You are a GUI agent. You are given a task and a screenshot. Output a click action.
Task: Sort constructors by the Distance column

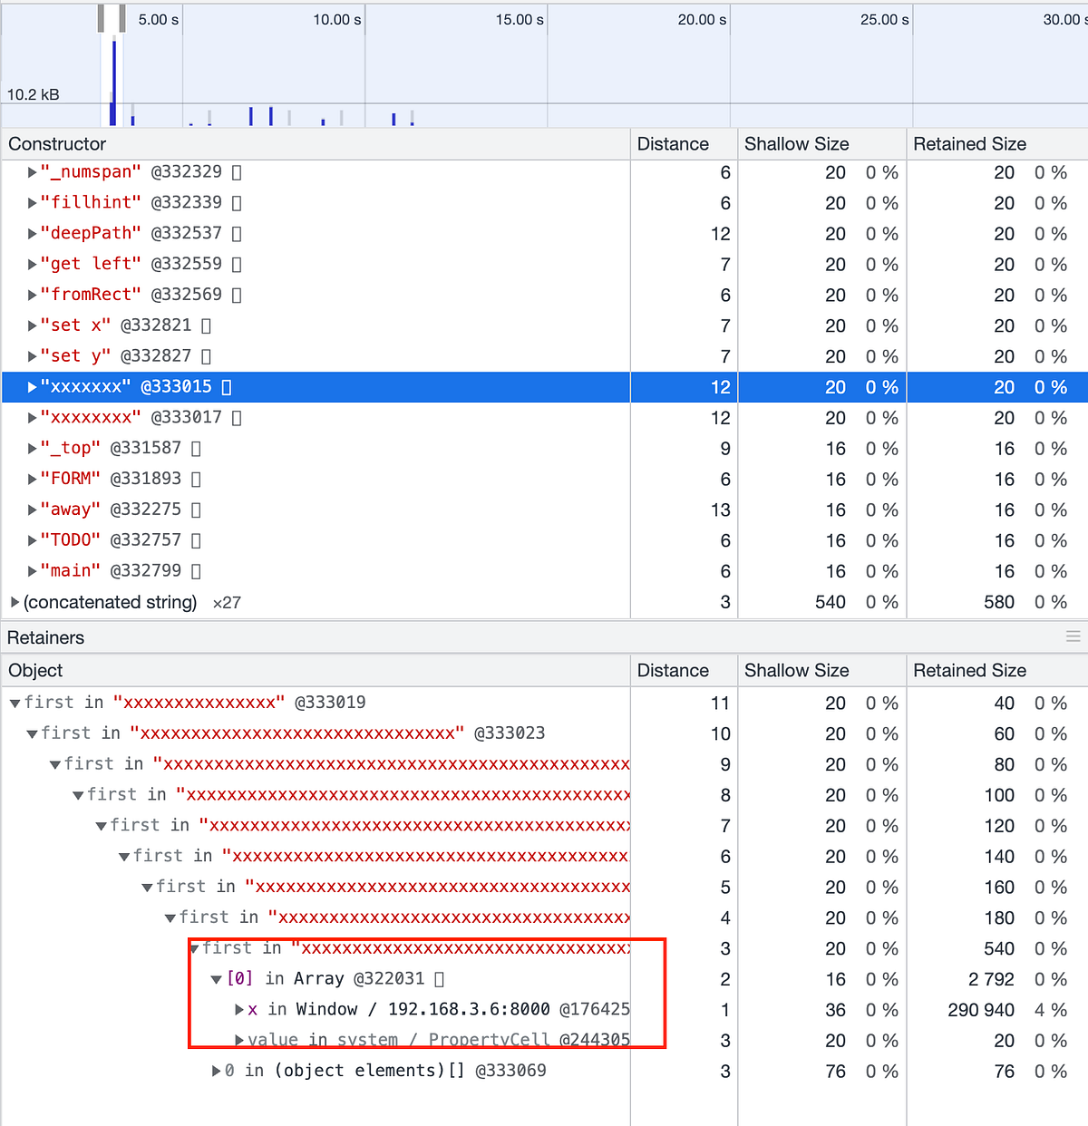[x=673, y=143]
